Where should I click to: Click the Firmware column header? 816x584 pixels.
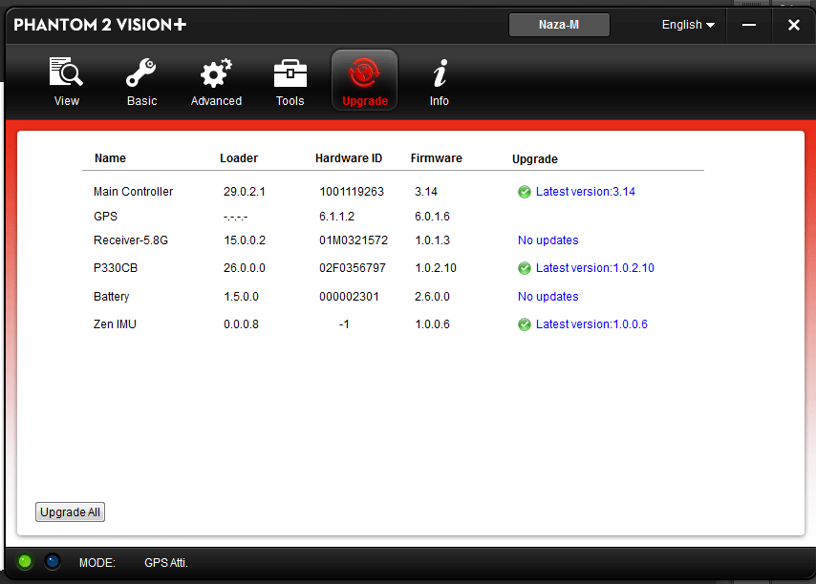[x=436, y=158]
